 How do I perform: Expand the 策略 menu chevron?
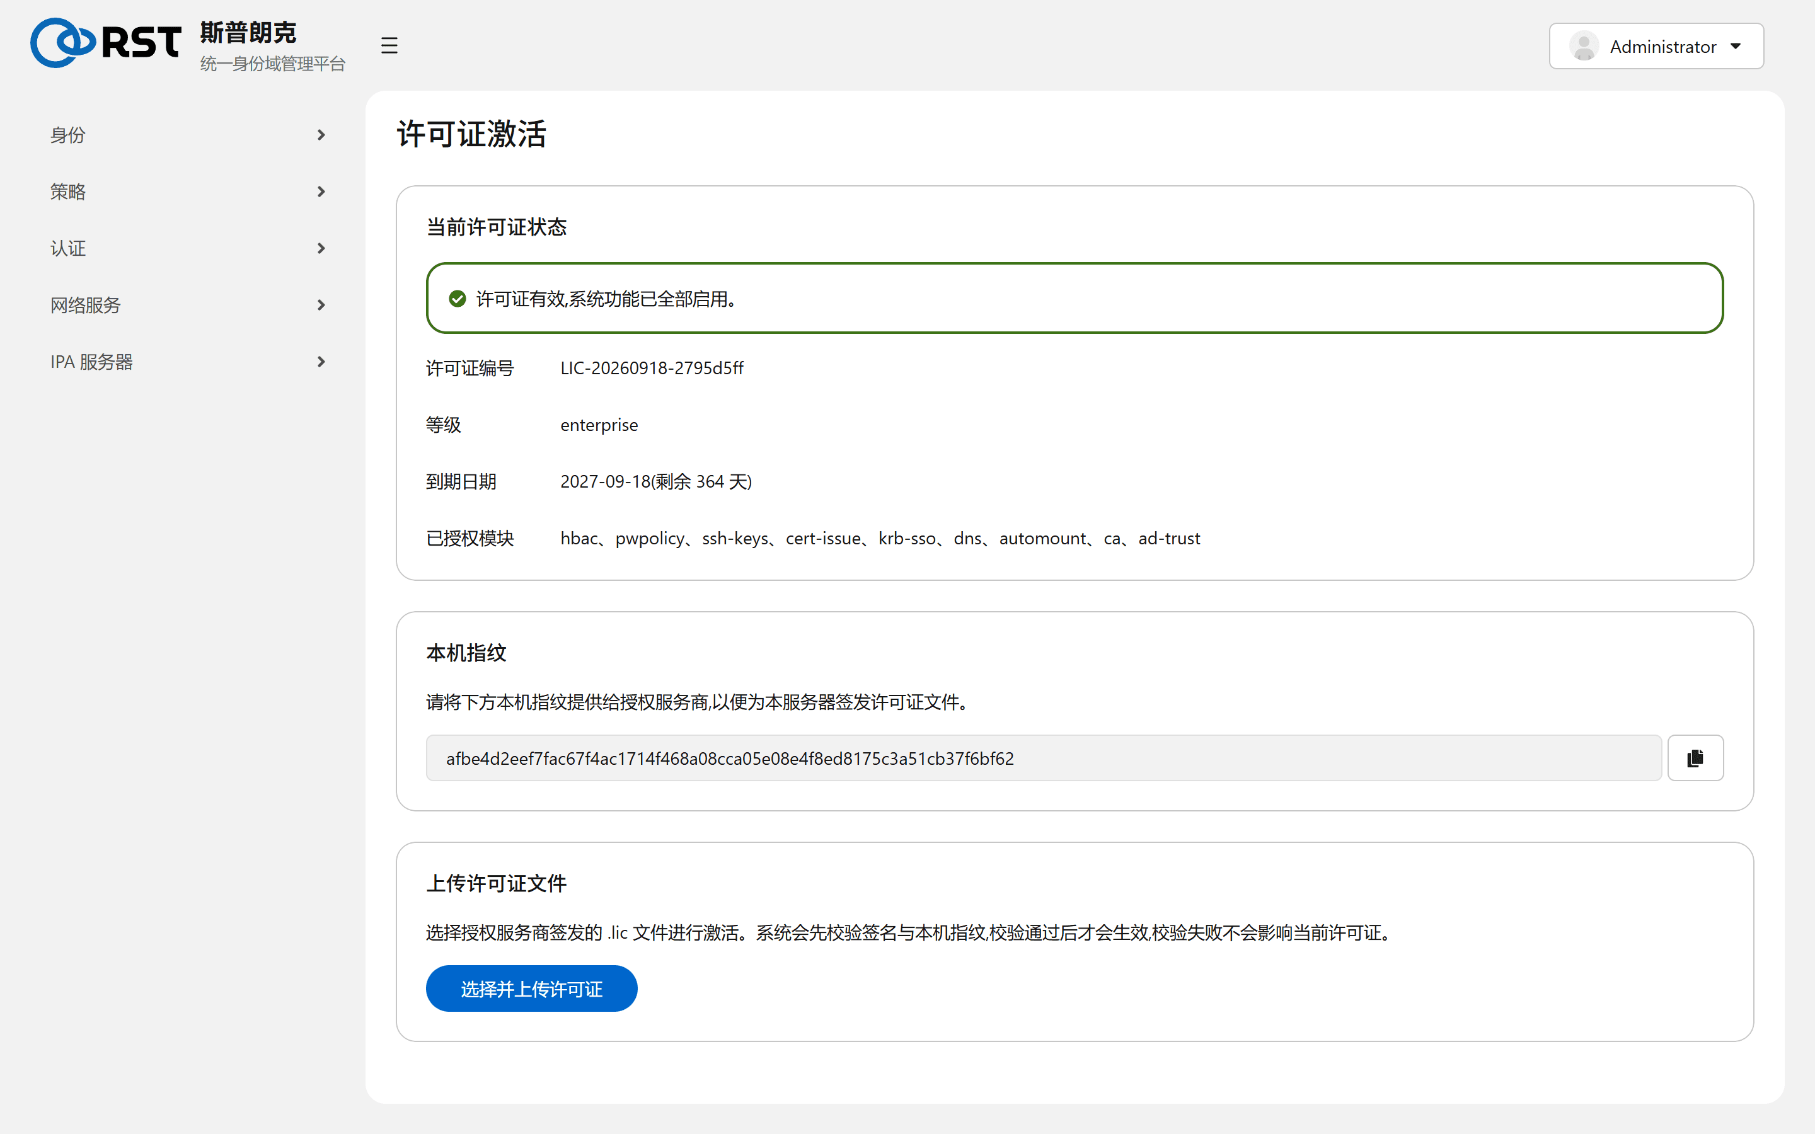pyautogui.click(x=321, y=192)
